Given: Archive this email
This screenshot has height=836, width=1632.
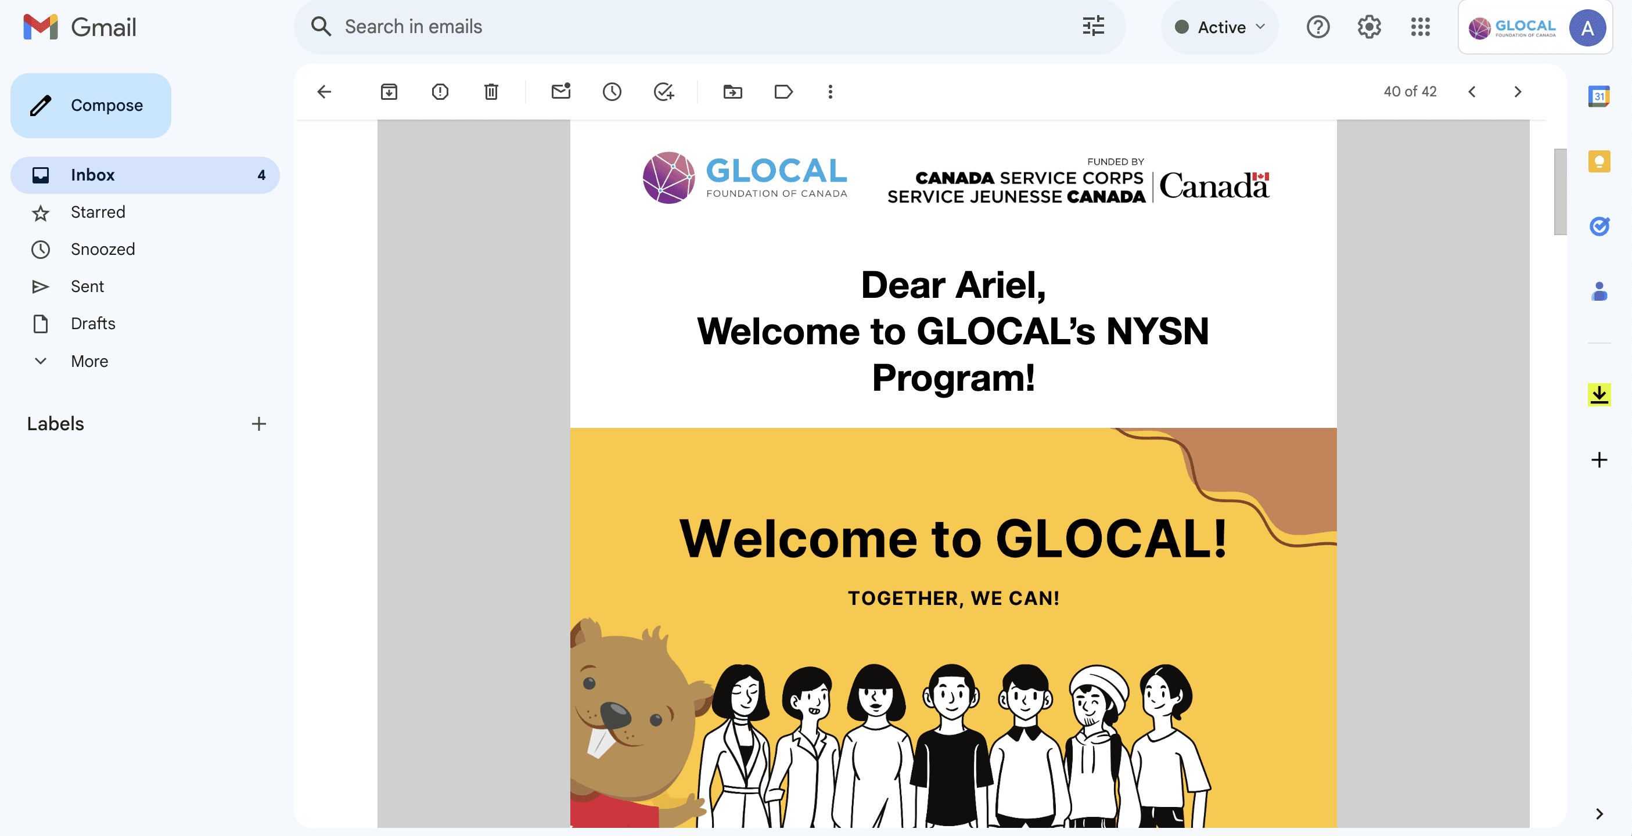Looking at the screenshot, I should [389, 92].
